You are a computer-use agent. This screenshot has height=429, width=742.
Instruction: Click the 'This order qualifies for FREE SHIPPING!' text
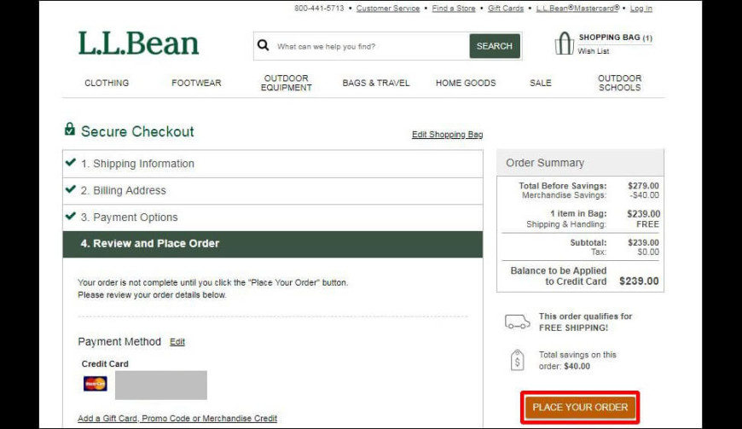[585, 322]
